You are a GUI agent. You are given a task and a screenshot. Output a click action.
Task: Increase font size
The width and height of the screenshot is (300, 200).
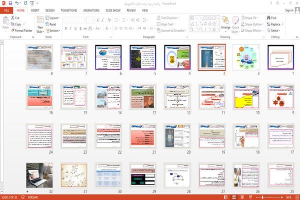point(98,20)
